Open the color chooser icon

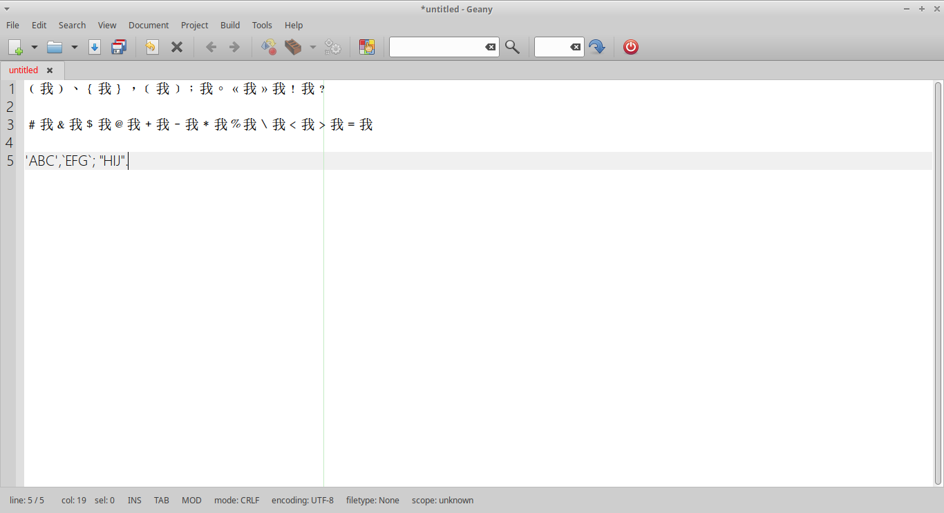(366, 47)
